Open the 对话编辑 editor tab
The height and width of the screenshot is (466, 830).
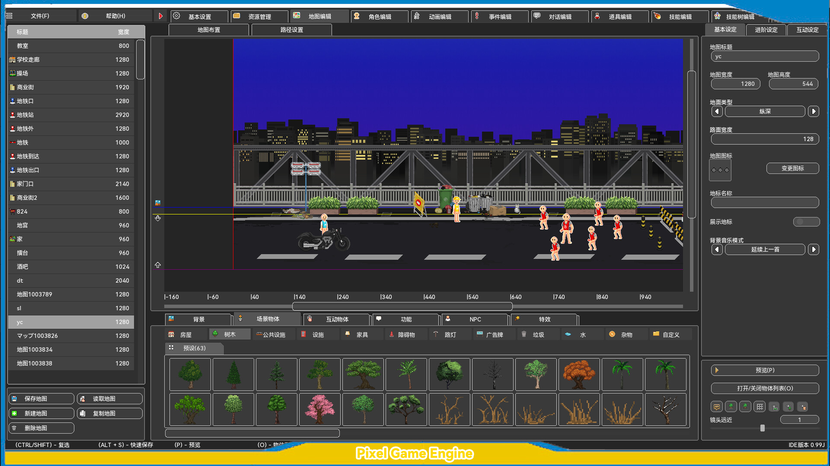point(559,16)
